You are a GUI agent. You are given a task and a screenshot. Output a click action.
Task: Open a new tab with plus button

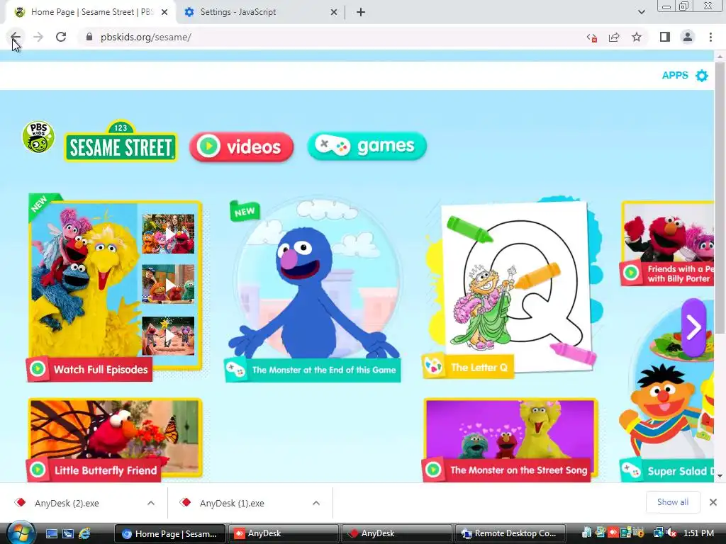point(361,12)
